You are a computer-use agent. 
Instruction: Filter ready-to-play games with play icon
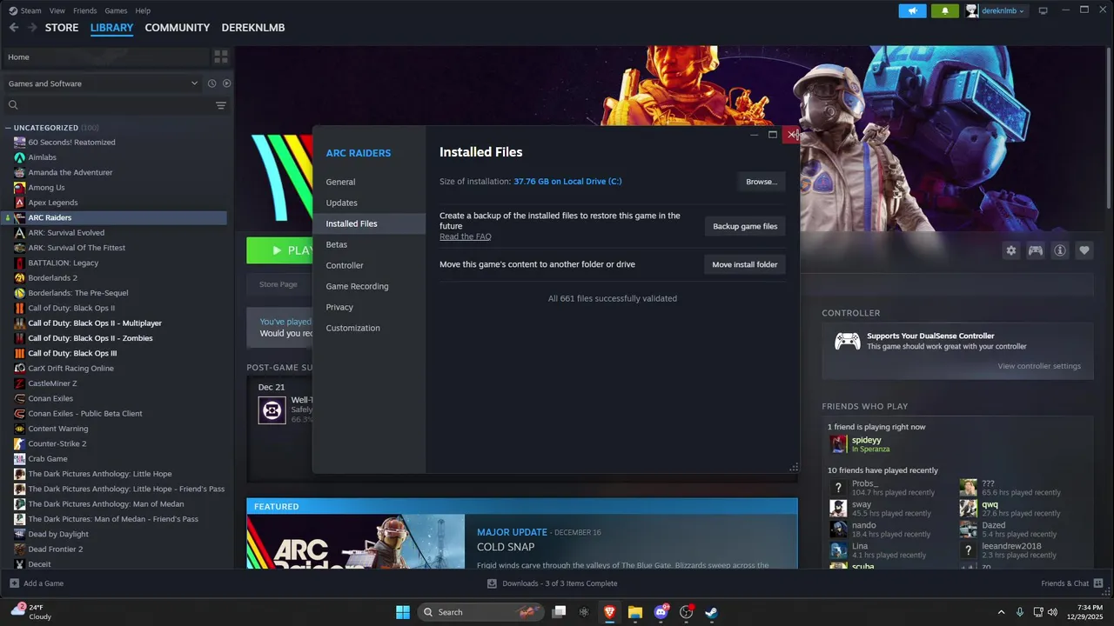[226, 83]
